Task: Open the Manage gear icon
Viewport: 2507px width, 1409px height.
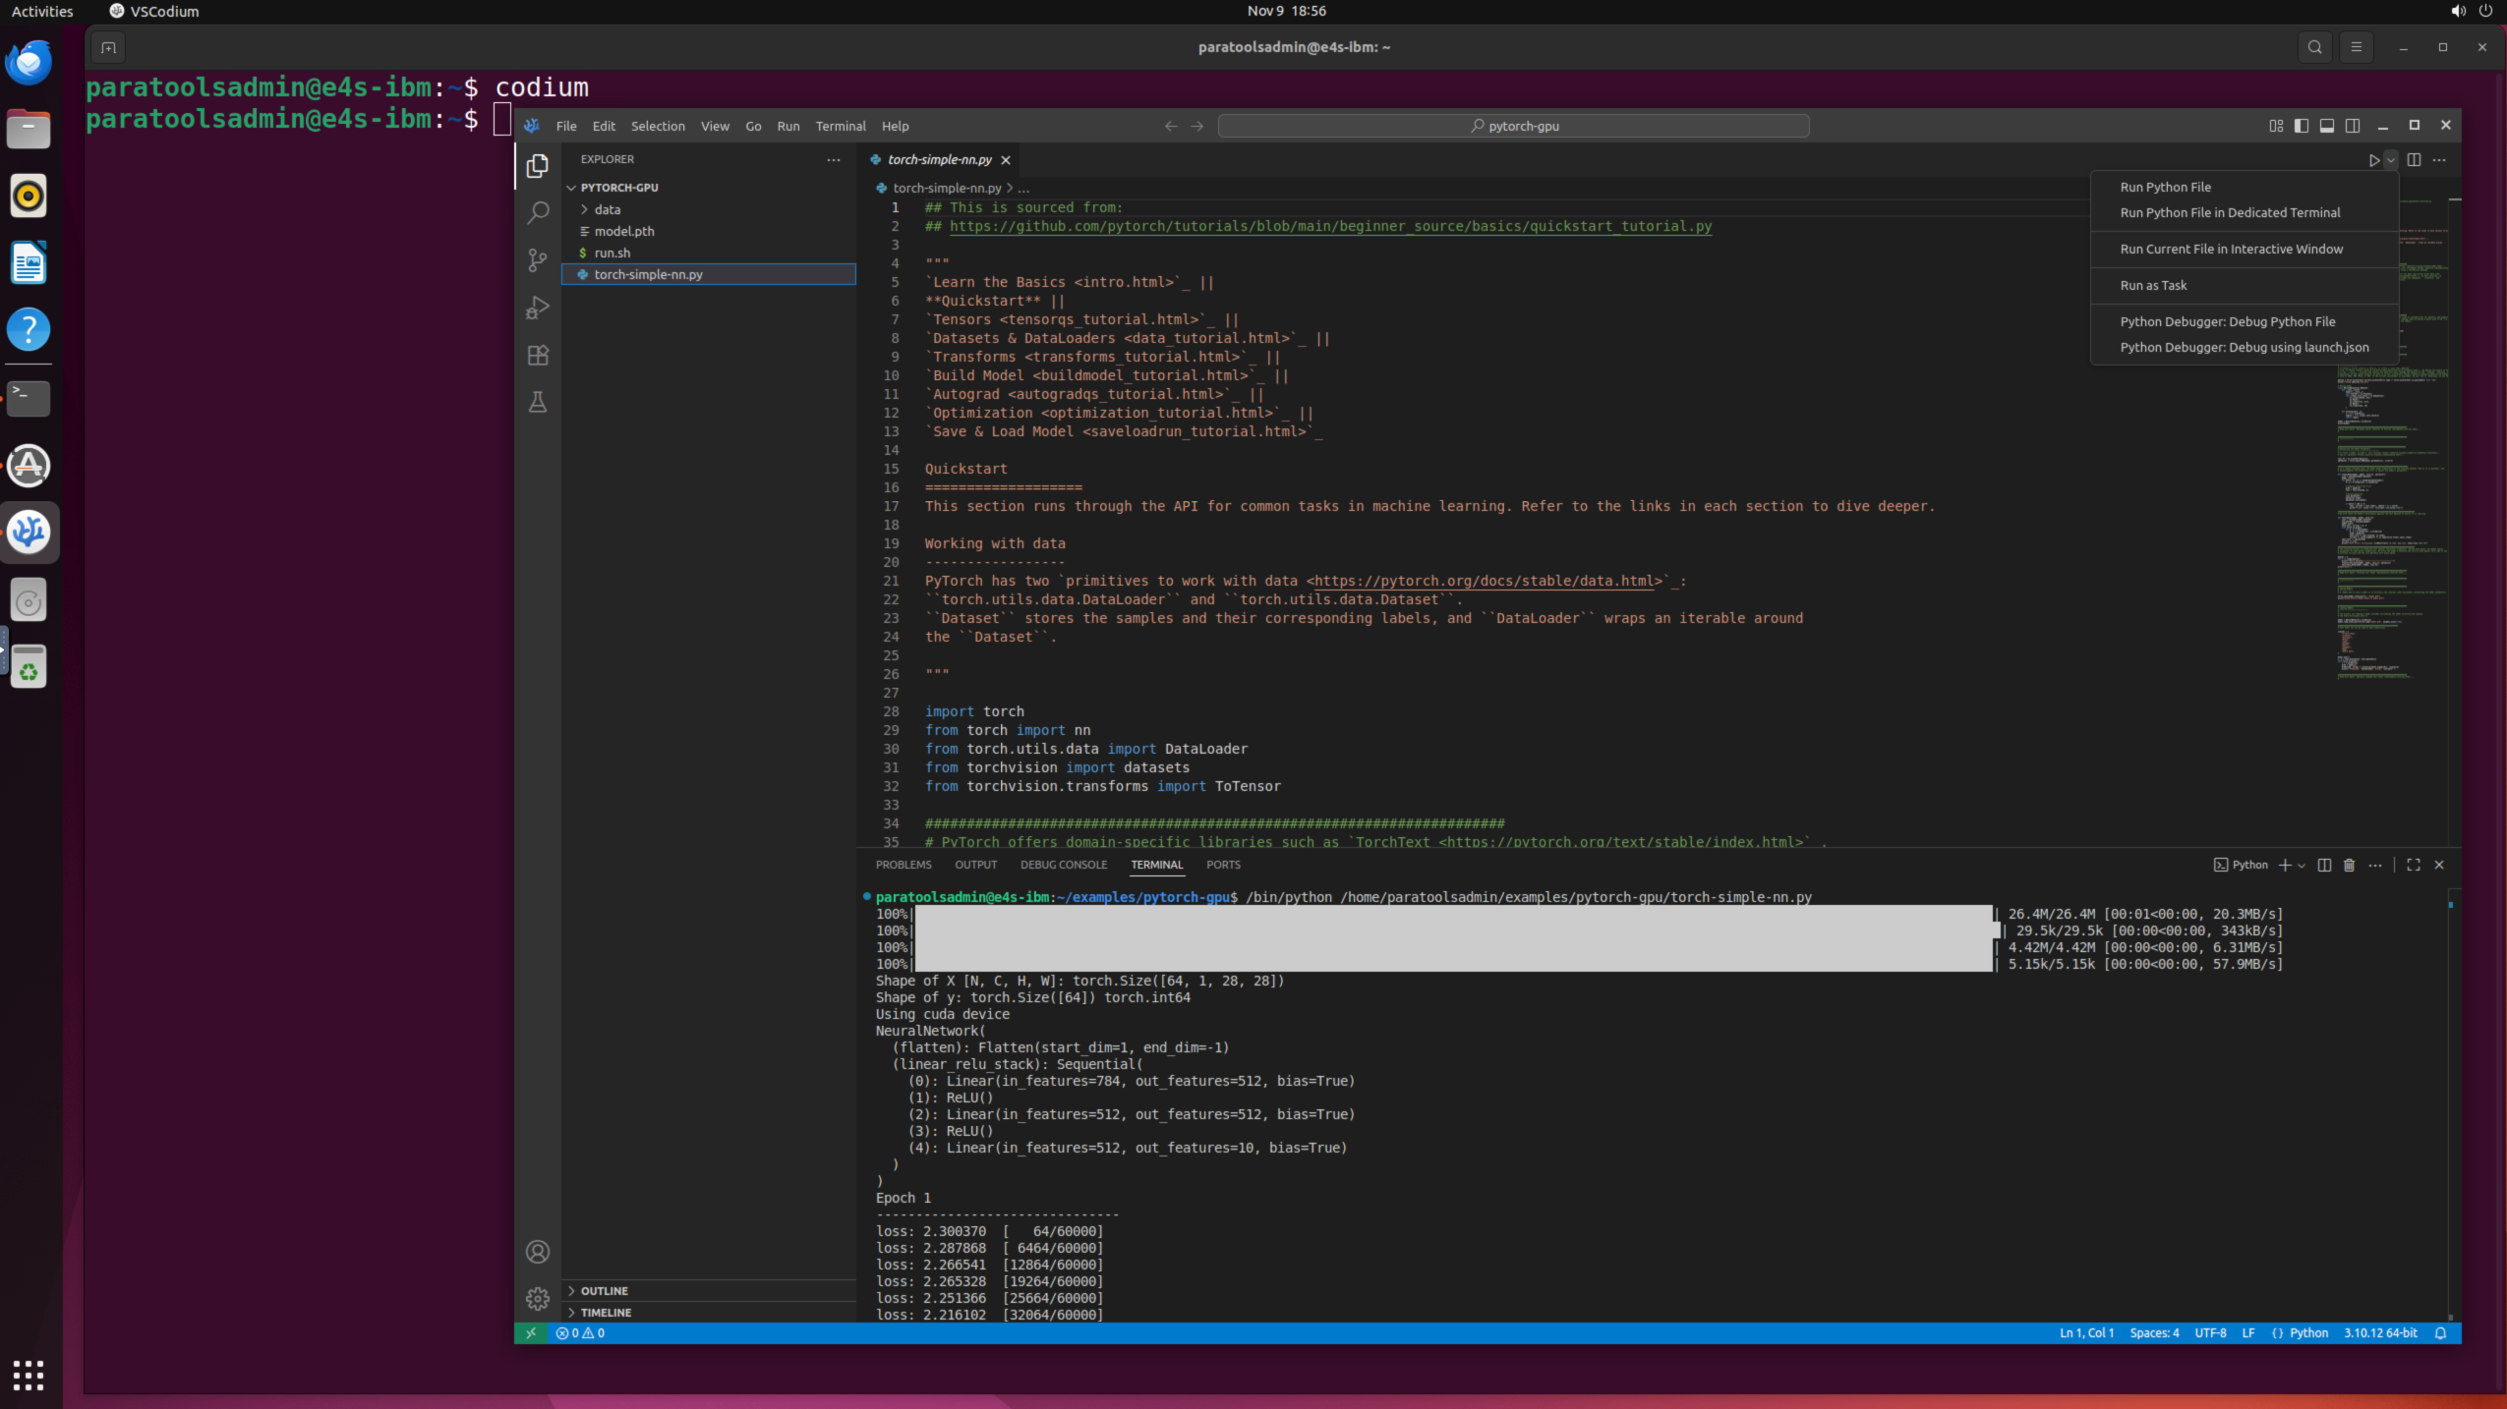Action: point(538,1299)
